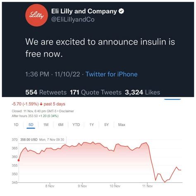Image resolution: width=196 pixels, height=196 pixels.
Task: Switch to the 5Y range tab
Action: [x=106, y=125]
